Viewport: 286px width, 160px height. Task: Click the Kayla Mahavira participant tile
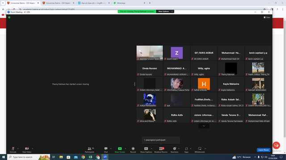tap(231, 84)
